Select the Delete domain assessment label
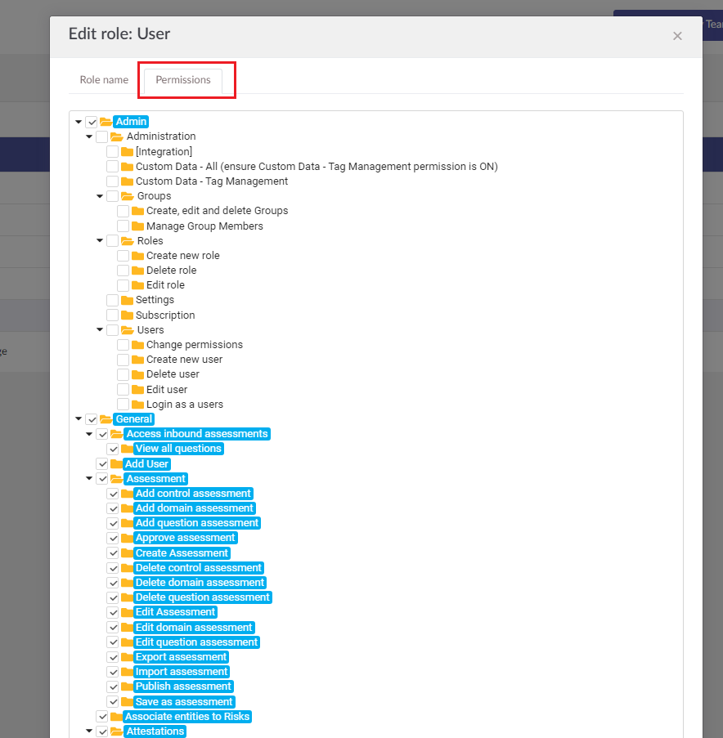Viewport: 723px width, 738px height. pyautogui.click(x=200, y=583)
